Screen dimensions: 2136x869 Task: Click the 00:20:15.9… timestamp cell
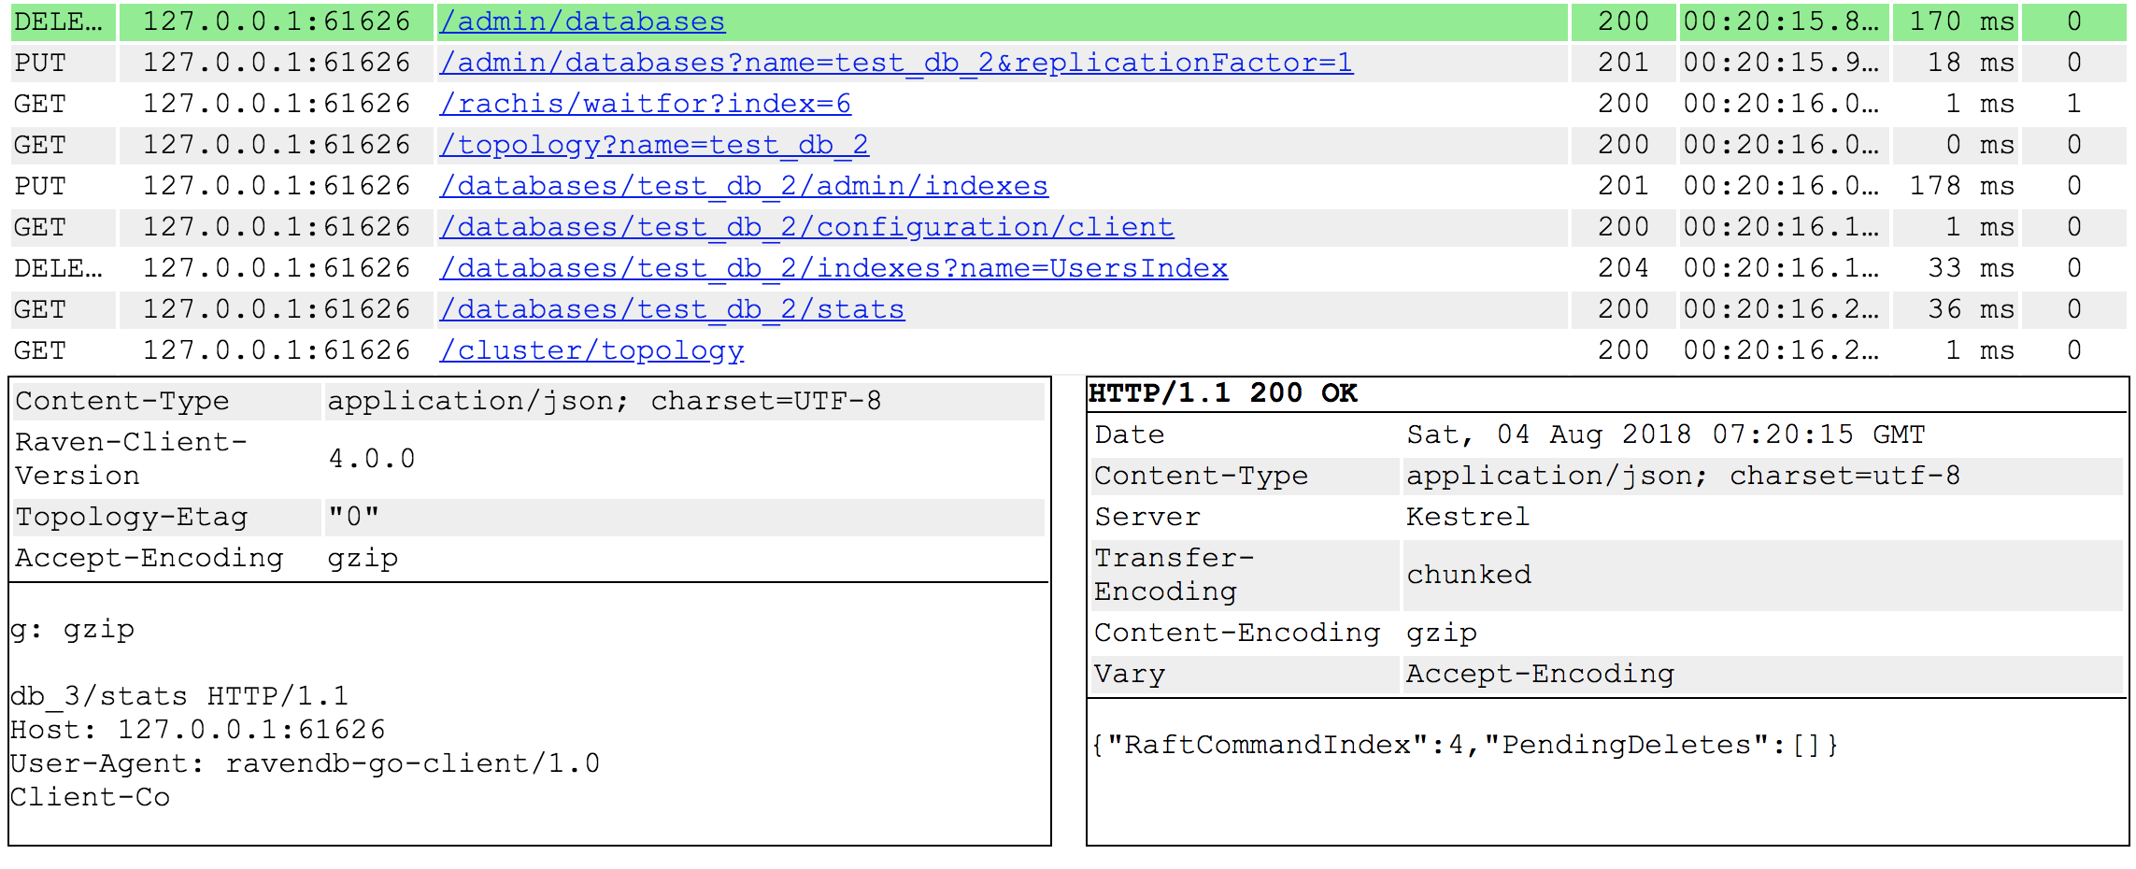click(x=1784, y=63)
